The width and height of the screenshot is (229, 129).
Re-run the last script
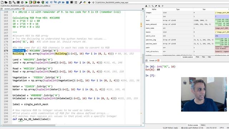coord(43,3)
